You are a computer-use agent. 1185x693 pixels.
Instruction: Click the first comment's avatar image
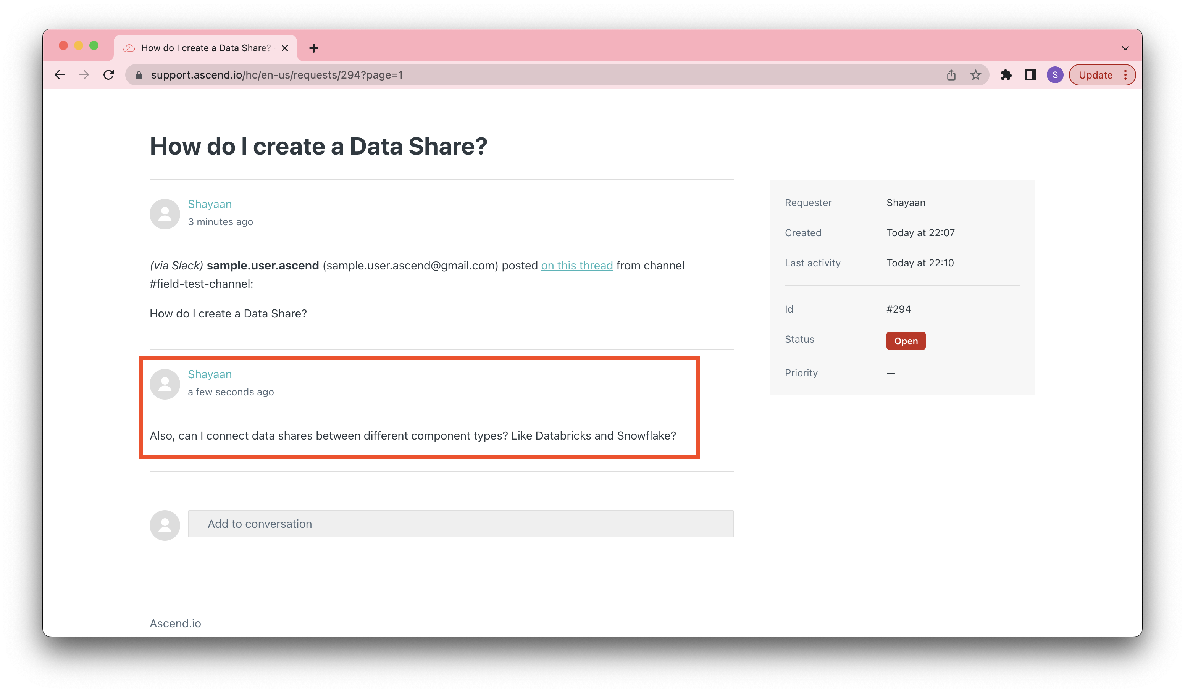165,214
